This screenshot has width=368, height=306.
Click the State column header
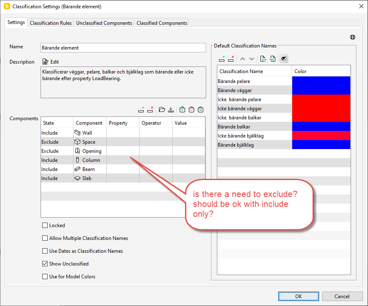coord(57,123)
